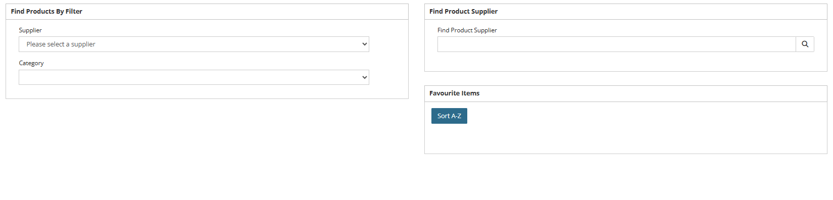Image resolution: width=833 pixels, height=200 pixels.
Task: Click the Category field label
Action: pos(31,63)
